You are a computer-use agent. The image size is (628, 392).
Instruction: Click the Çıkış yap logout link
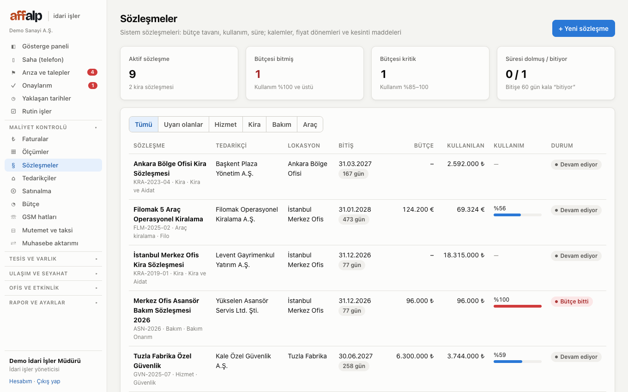48,381
